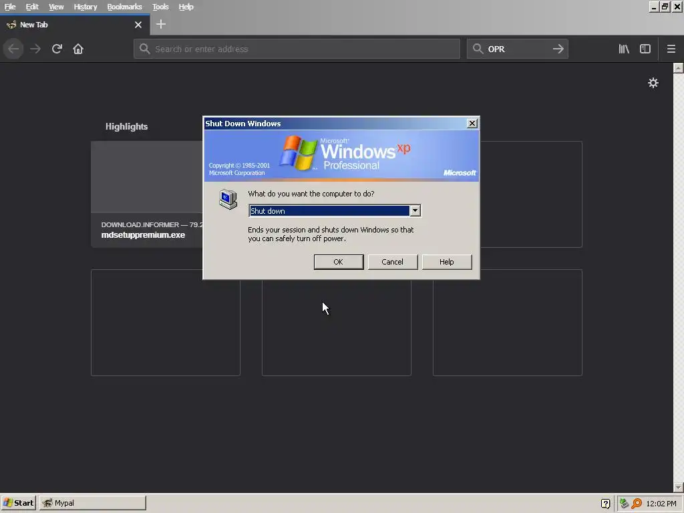This screenshot has height=513, width=684.
Task: Open the Library bookmarks icon
Action: pos(624,49)
